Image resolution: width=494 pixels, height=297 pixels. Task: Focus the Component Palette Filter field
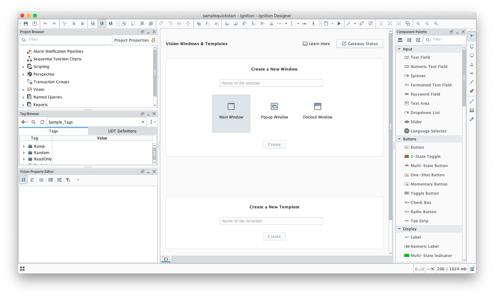(x=445, y=40)
